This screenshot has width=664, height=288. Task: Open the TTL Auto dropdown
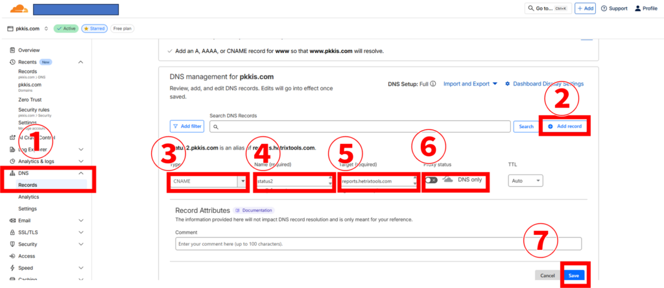pyautogui.click(x=525, y=181)
